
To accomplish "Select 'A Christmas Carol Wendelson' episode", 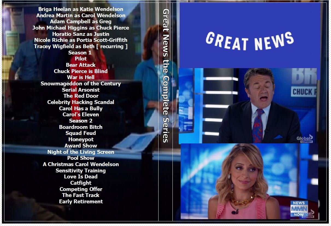I will click(x=81, y=164).
